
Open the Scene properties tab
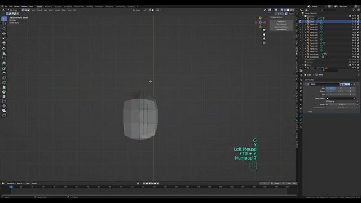[x=301, y=91]
